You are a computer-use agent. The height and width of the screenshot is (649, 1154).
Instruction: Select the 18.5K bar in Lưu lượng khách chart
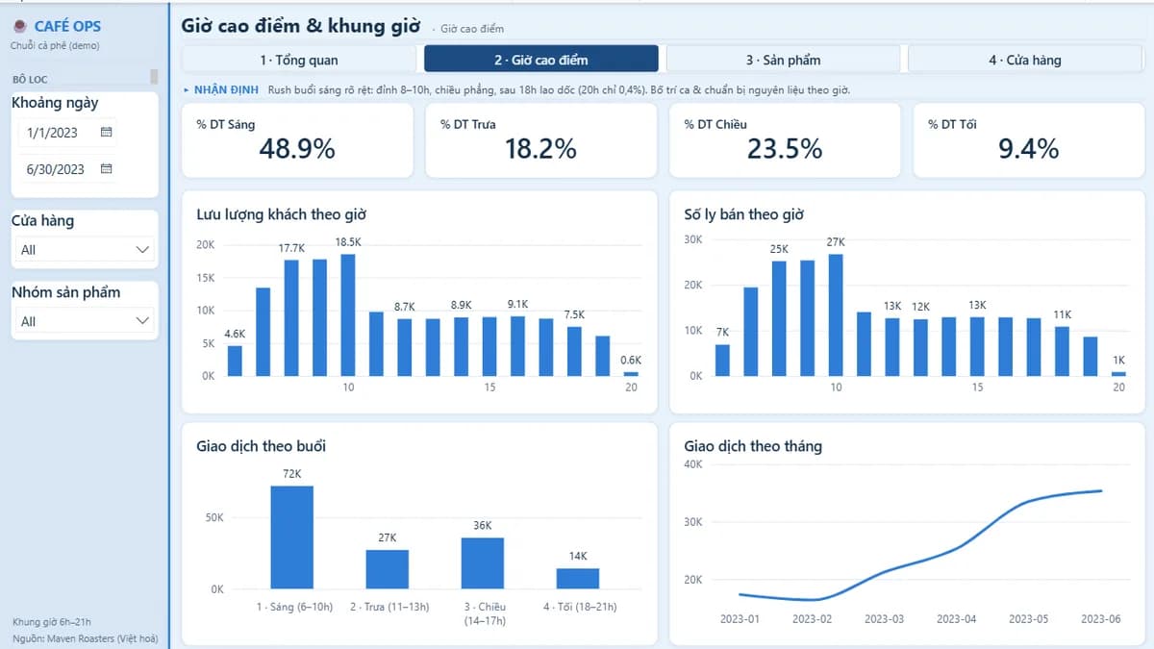[x=348, y=314]
